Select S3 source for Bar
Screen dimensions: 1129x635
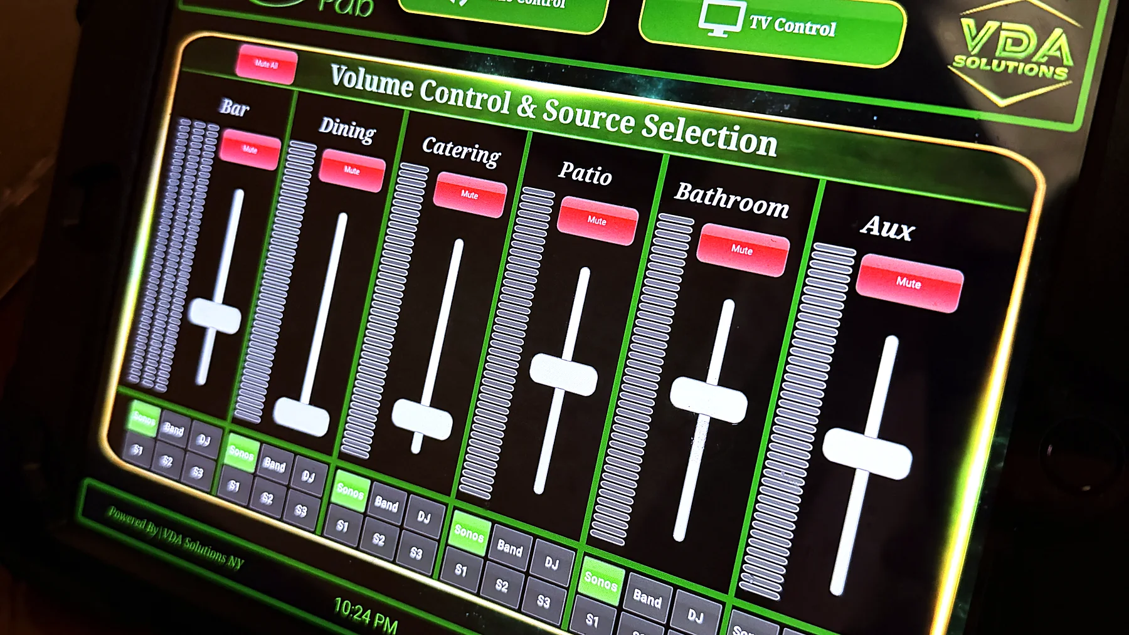[x=198, y=472]
